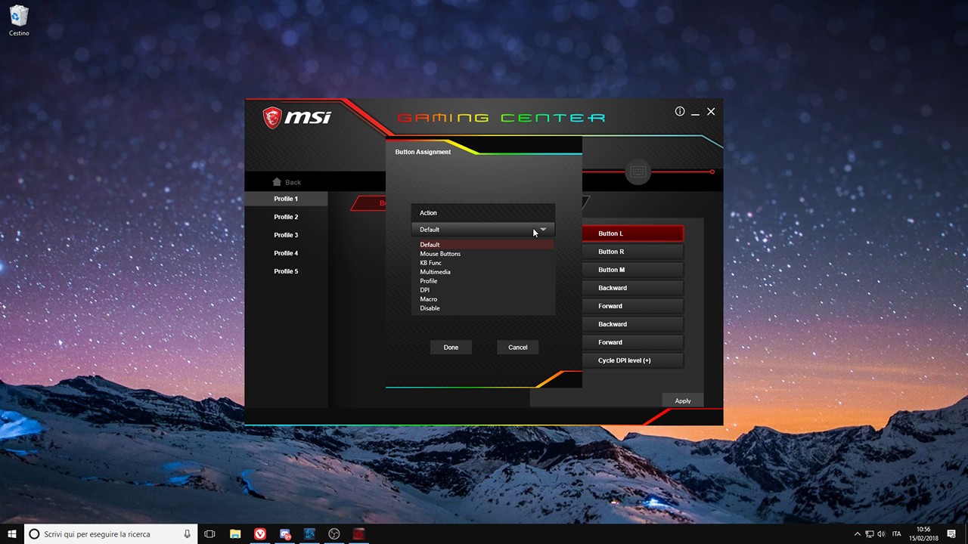The height and width of the screenshot is (544, 968).
Task: Open the Action Center notifications
Action: pyautogui.click(x=951, y=534)
